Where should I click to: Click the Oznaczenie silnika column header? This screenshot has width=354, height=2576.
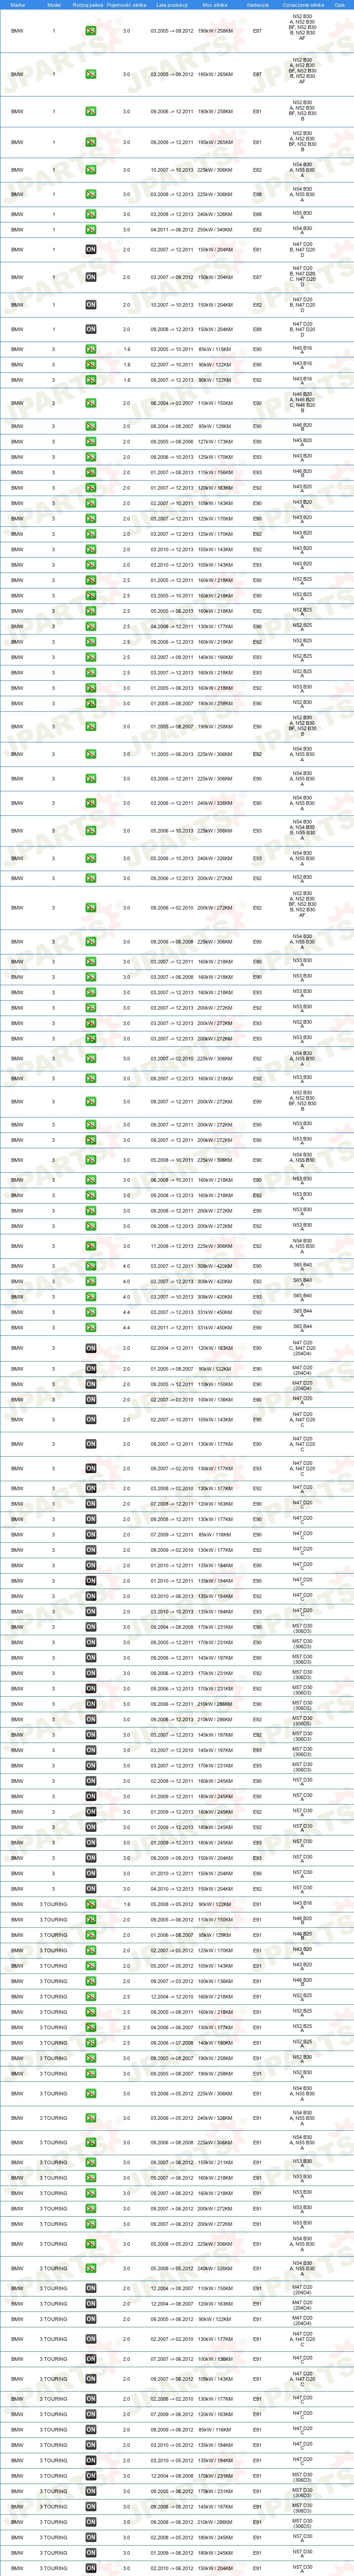[x=302, y=5]
